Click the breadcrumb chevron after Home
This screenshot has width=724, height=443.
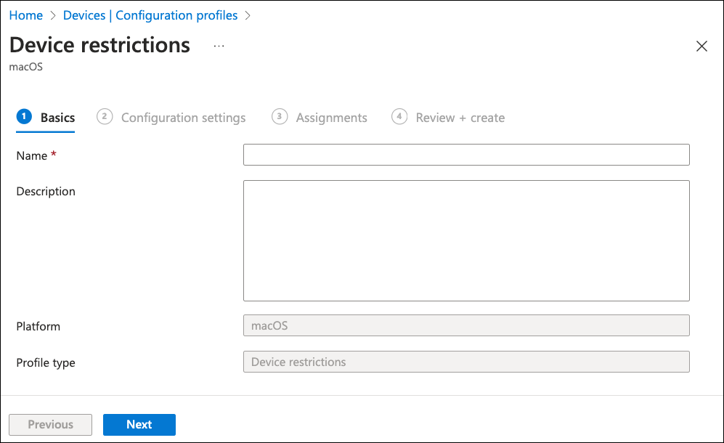click(53, 15)
